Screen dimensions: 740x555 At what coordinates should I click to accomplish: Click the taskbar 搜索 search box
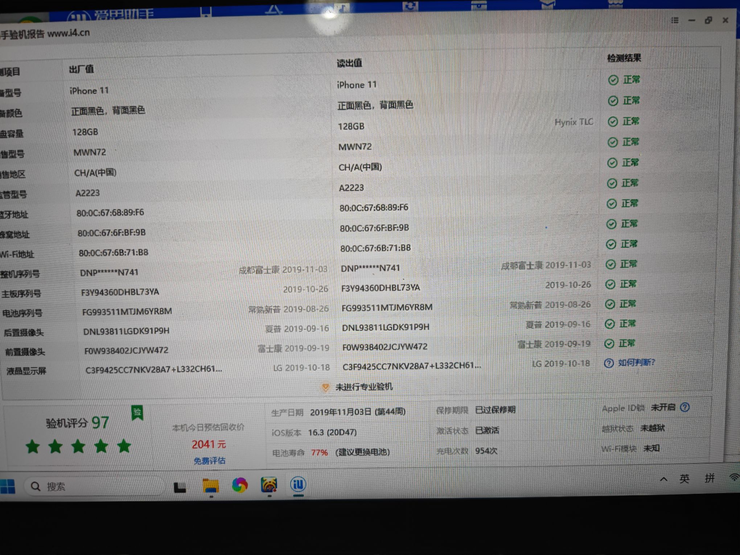pos(94,486)
